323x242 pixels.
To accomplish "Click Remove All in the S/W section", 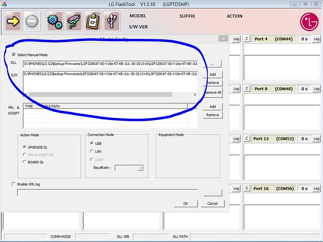I will [213, 93].
